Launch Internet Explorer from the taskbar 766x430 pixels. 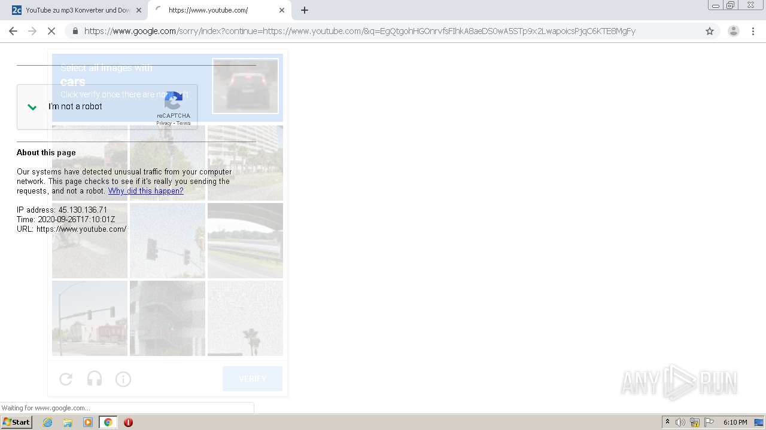48,422
